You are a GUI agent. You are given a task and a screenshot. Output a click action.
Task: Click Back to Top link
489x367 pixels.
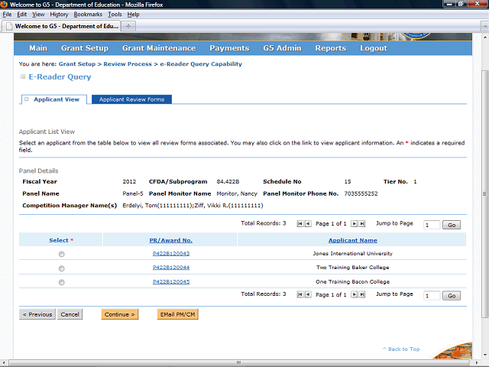coord(401,349)
